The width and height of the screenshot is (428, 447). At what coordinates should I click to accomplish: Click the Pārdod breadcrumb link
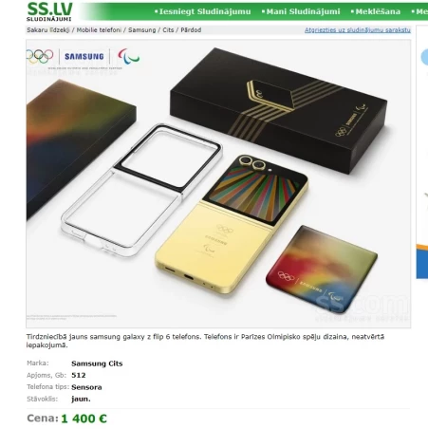[x=191, y=30]
